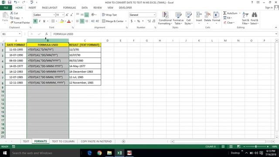Viewport: 279px width, 157px height.
Task: Toggle Italic formatting
Action: click(x=40, y=21)
